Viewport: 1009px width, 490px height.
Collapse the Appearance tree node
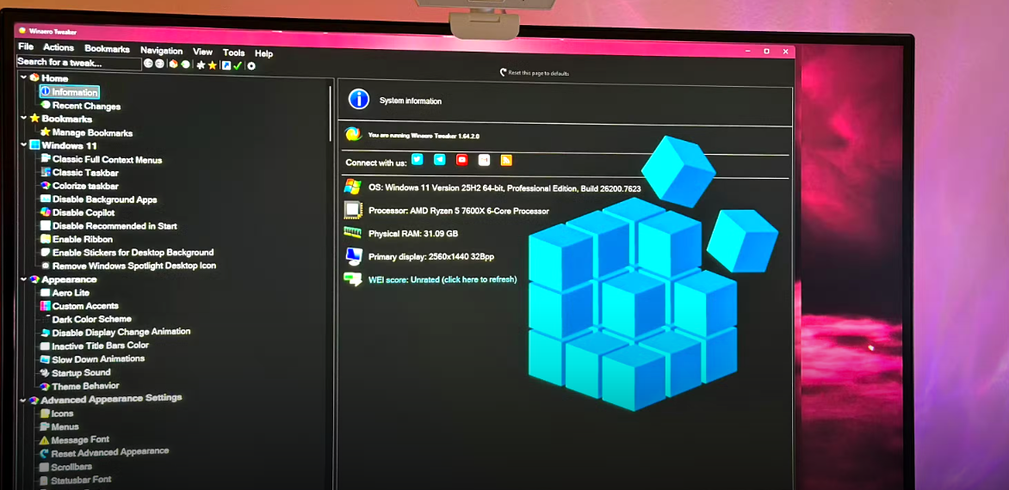point(24,279)
